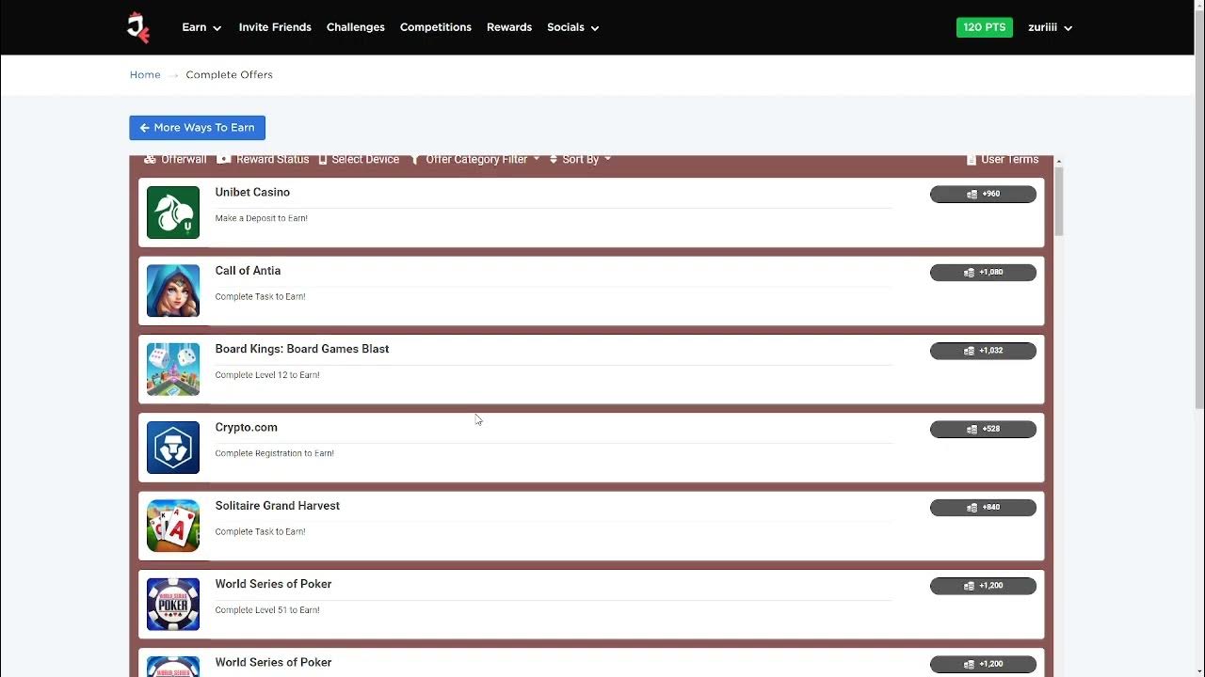Image resolution: width=1205 pixels, height=677 pixels.
Task: Click the Crypto.com offer title
Action: (x=246, y=427)
